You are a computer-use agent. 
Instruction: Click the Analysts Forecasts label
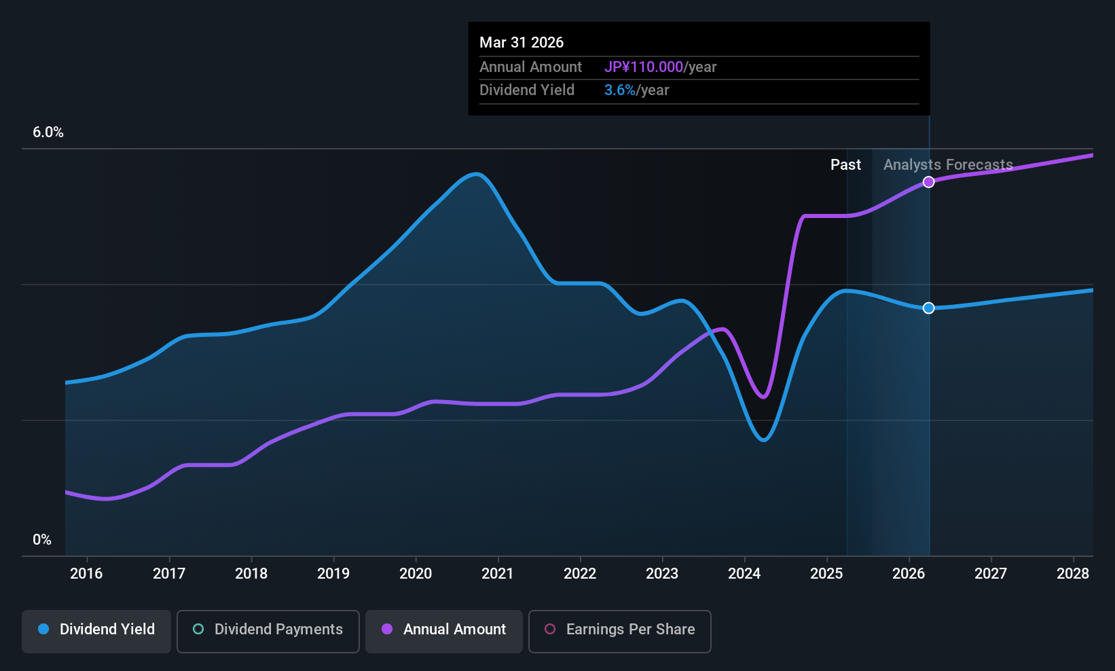(948, 165)
